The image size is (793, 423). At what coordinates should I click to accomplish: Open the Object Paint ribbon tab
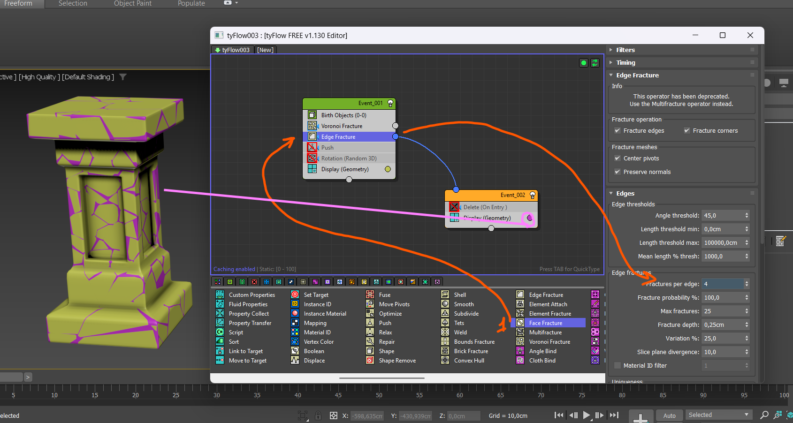coord(133,4)
